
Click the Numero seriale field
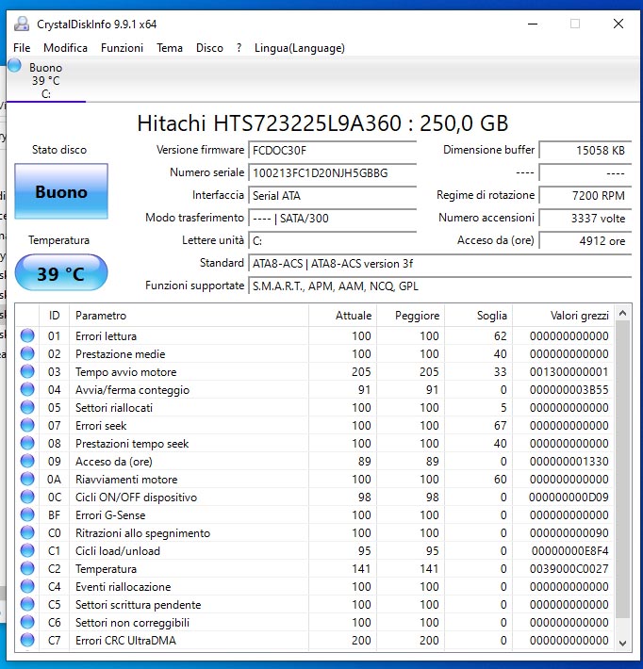332,172
